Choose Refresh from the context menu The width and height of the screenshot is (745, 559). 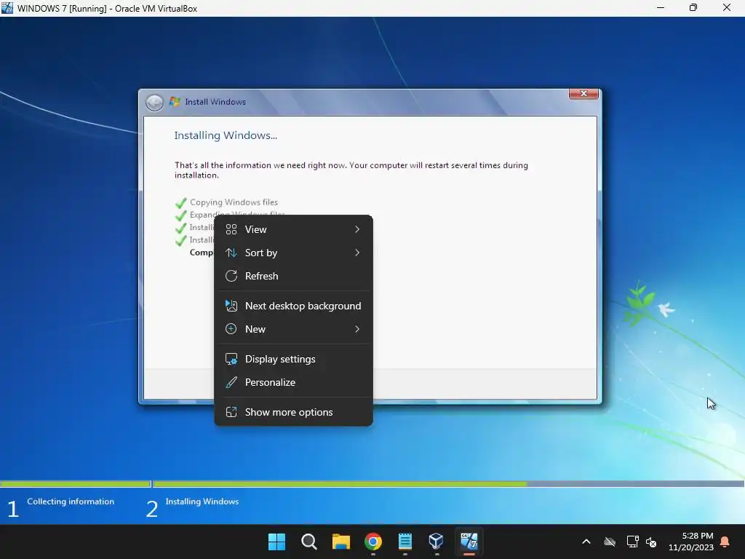tap(293, 276)
